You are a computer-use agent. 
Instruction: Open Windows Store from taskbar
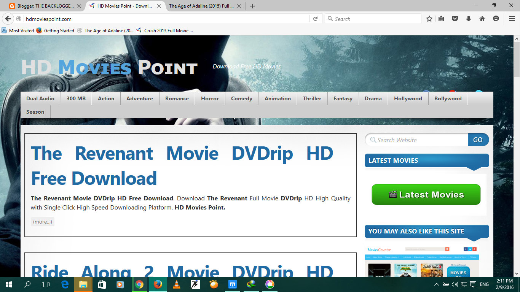click(x=102, y=284)
